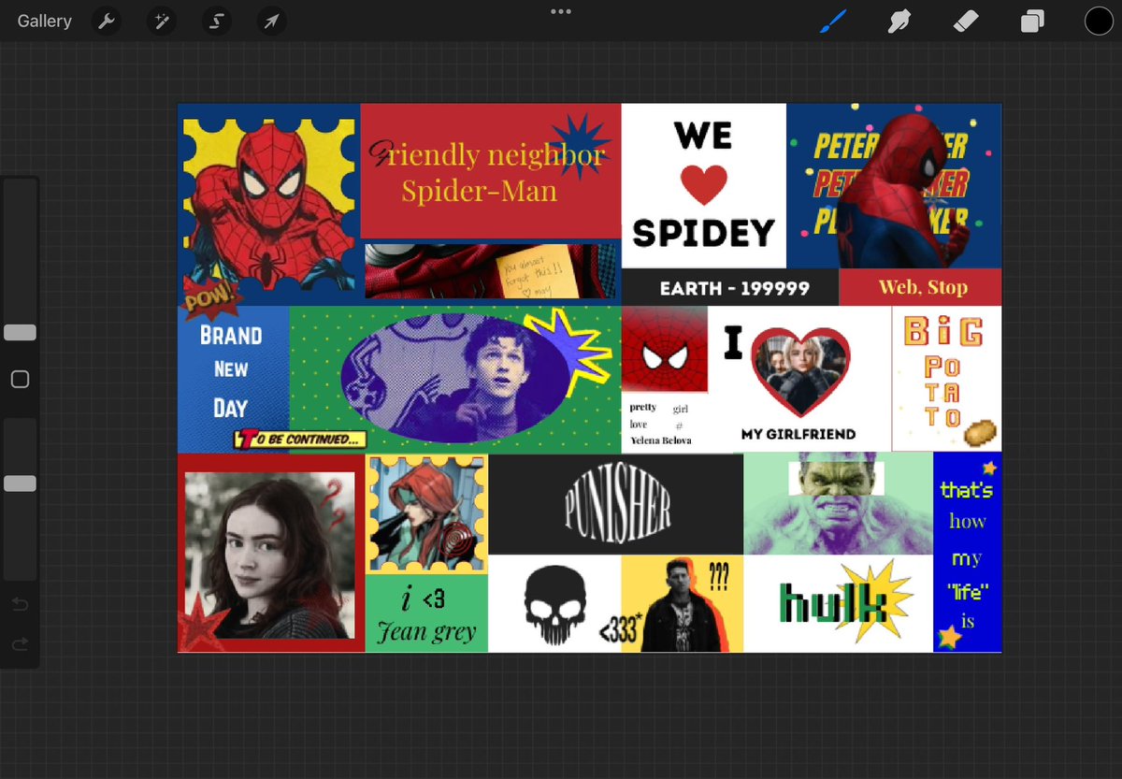Tap the Hulk face image on canvas
The height and width of the screenshot is (779, 1122).
838,504
